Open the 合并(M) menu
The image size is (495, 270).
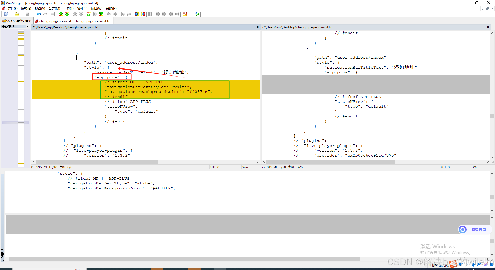coord(54,9)
